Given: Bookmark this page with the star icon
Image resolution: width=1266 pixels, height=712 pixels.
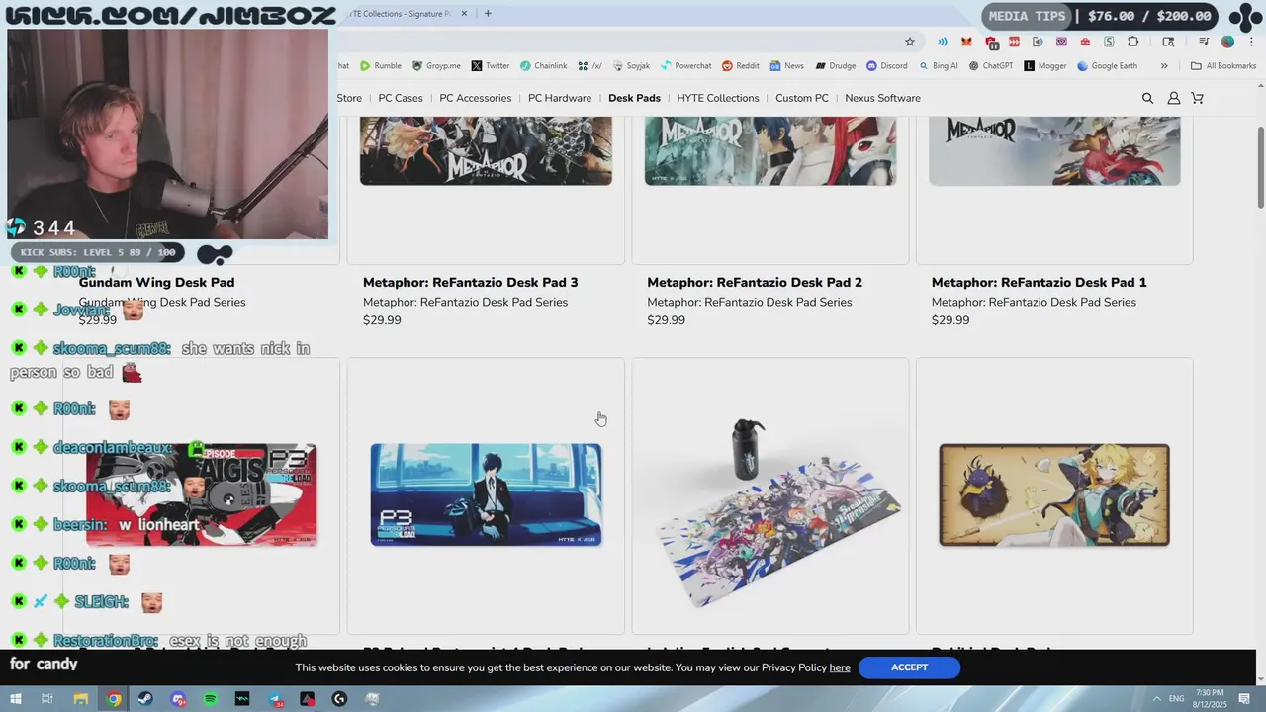Looking at the screenshot, I should click(x=910, y=42).
